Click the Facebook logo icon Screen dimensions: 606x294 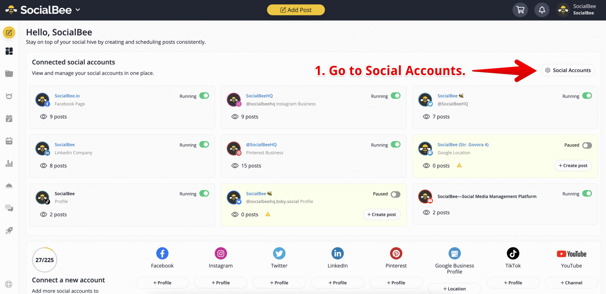click(x=162, y=254)
